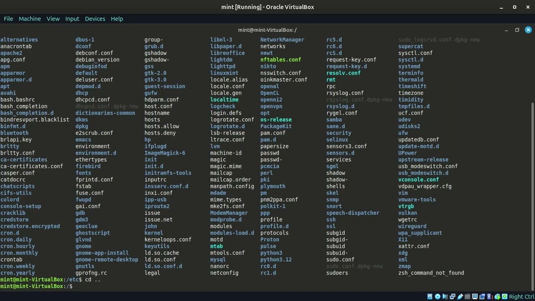Image resolution: width=535 pixels, height=301 pixels.
Task: Click the 'credstore.encrypted' entry
Action: pyautogui.click(x=30, y=226)
